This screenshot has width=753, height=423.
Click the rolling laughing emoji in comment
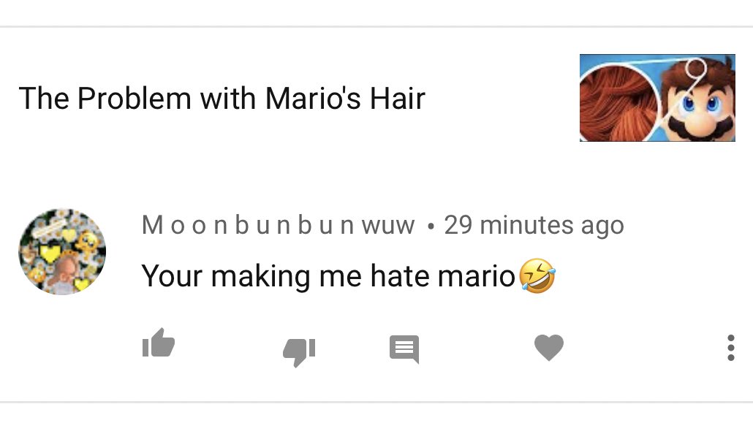point(537,275)
